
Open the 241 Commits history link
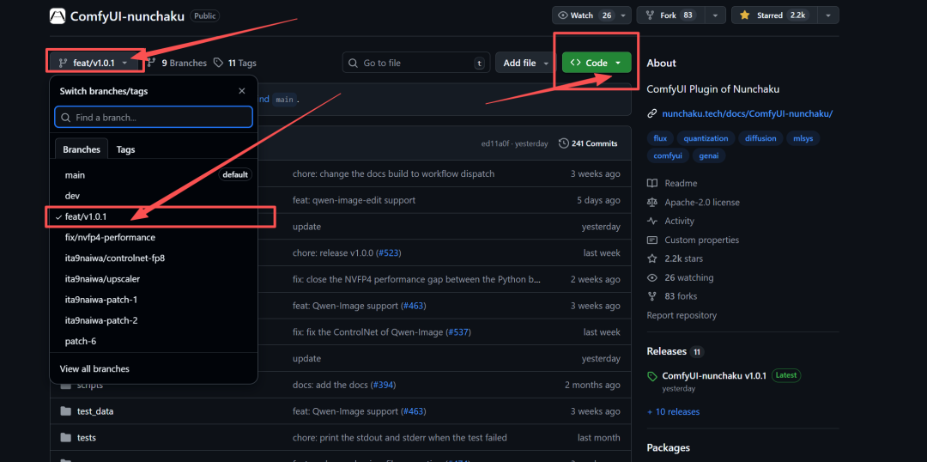(588, 143)
